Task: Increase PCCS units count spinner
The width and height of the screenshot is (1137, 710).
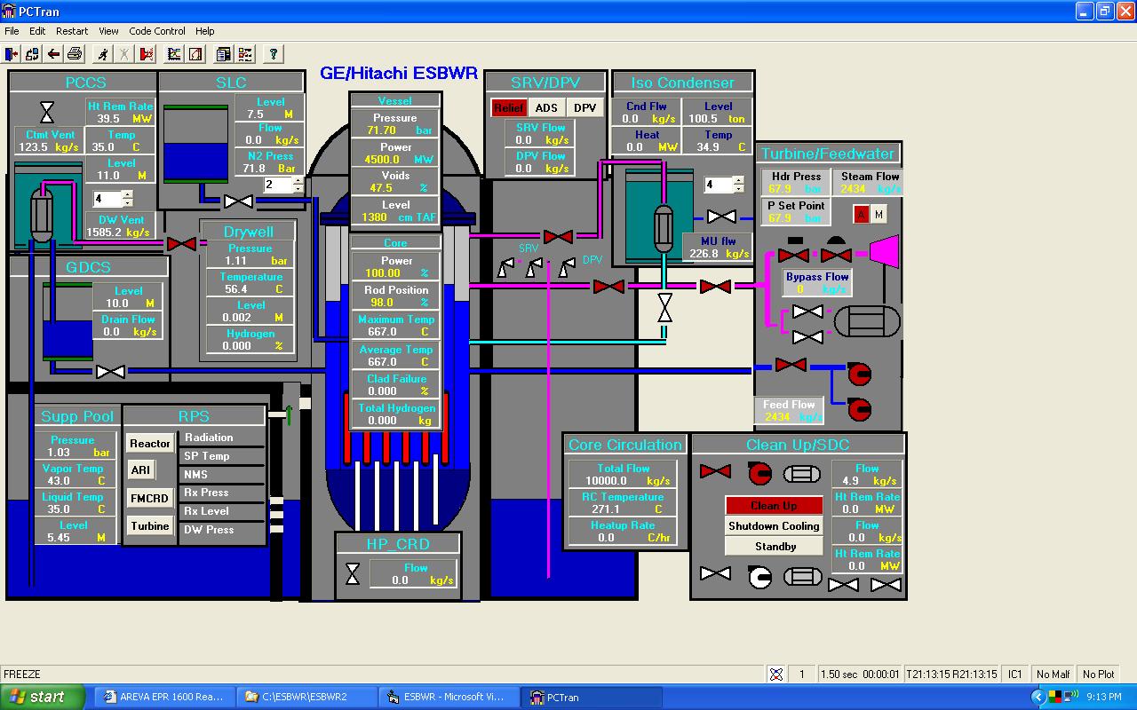Action: [x=127, y=194]
